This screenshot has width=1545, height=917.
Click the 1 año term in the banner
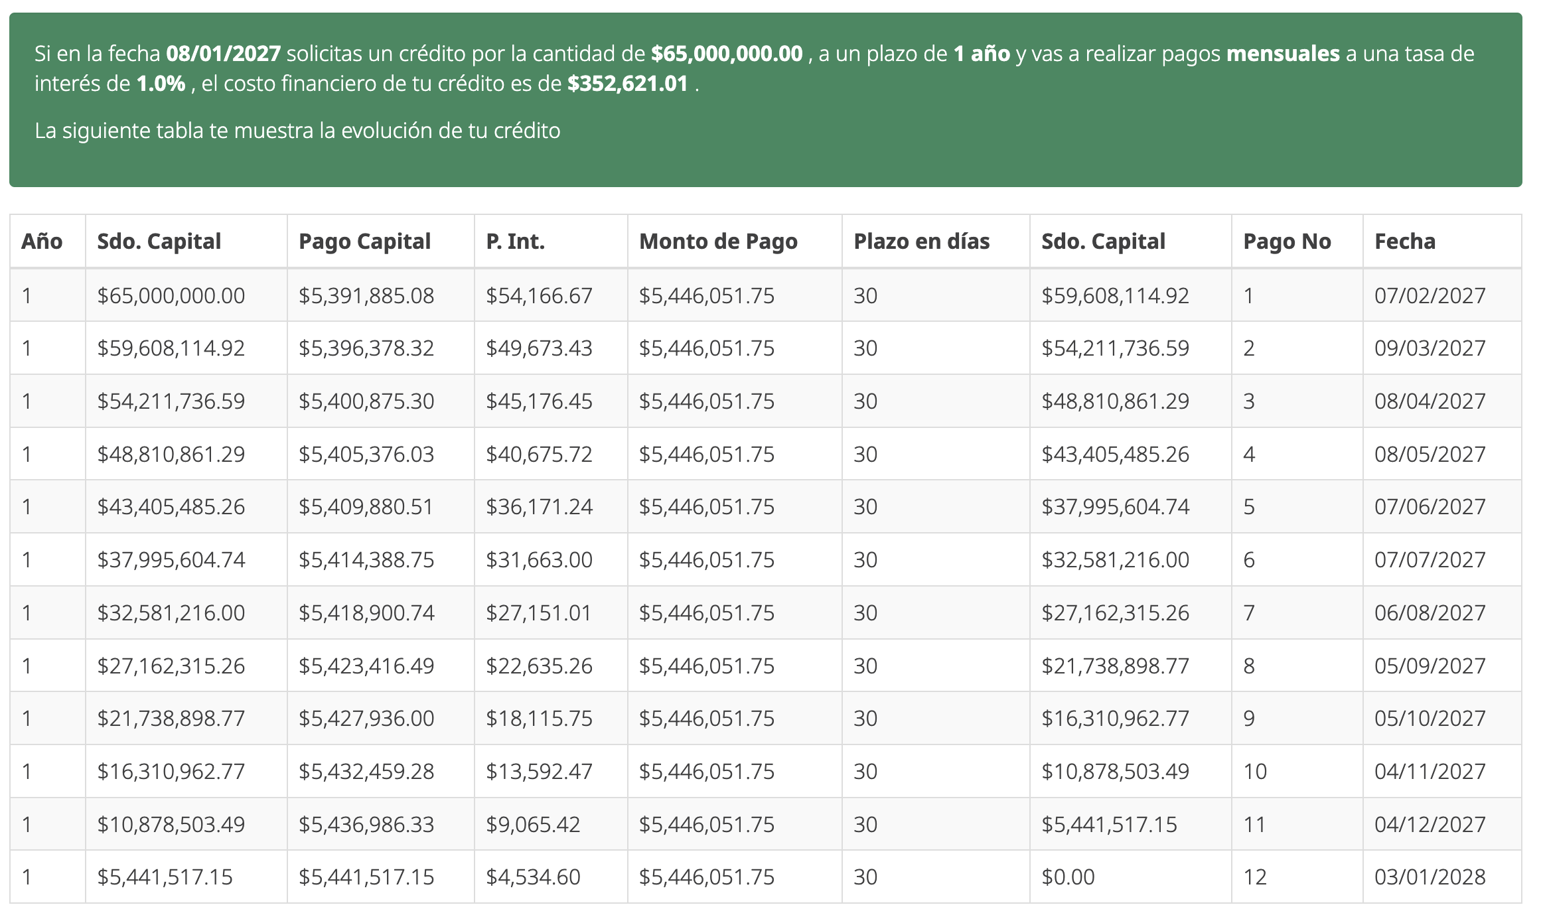(982, 54)
